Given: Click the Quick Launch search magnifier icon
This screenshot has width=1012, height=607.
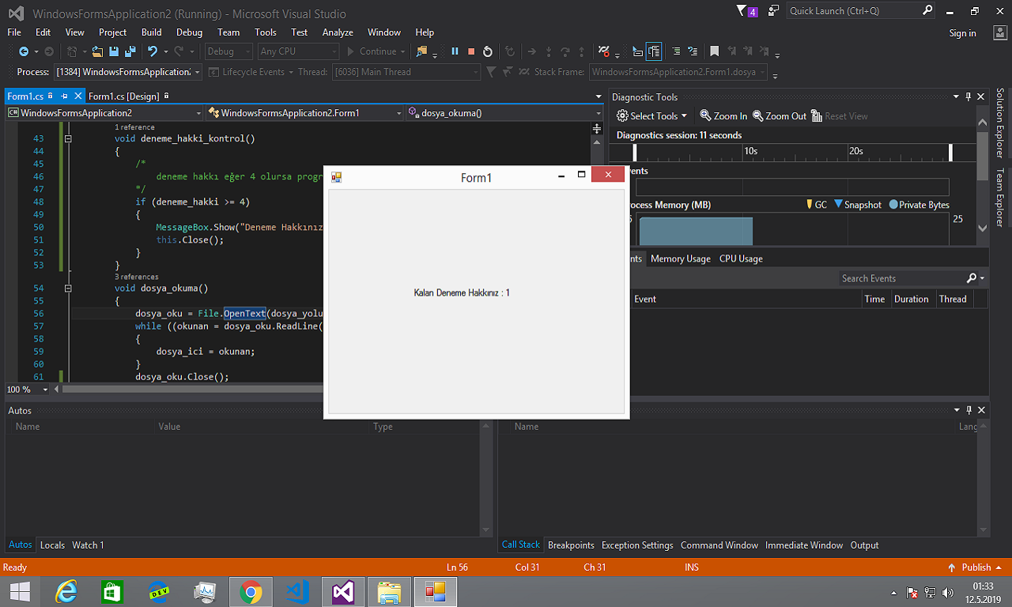Looking at the screenshot, I should [927, 10].
